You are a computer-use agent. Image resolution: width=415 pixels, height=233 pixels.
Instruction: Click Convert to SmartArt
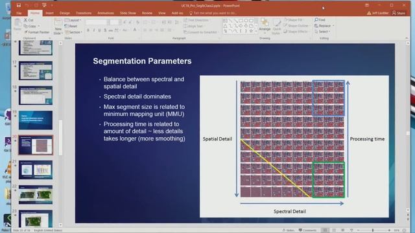pyautogui.click(x=200, y=32)
